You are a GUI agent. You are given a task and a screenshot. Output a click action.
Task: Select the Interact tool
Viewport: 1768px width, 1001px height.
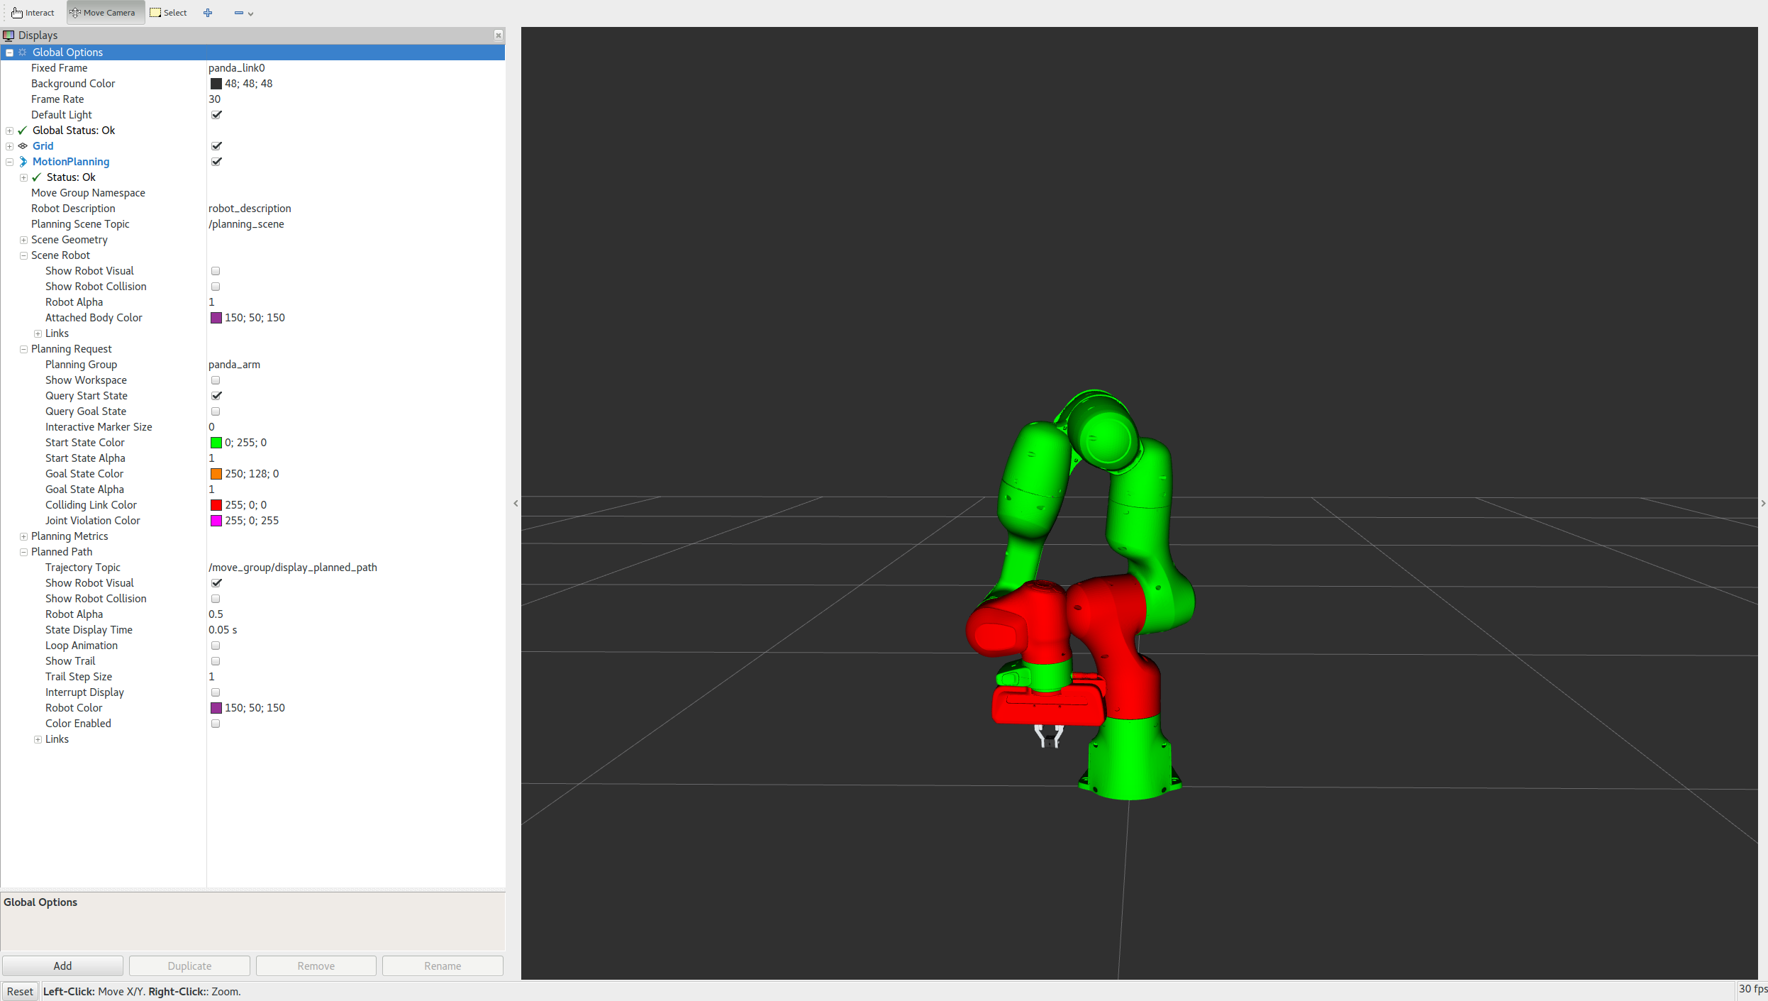pos(33,13)
